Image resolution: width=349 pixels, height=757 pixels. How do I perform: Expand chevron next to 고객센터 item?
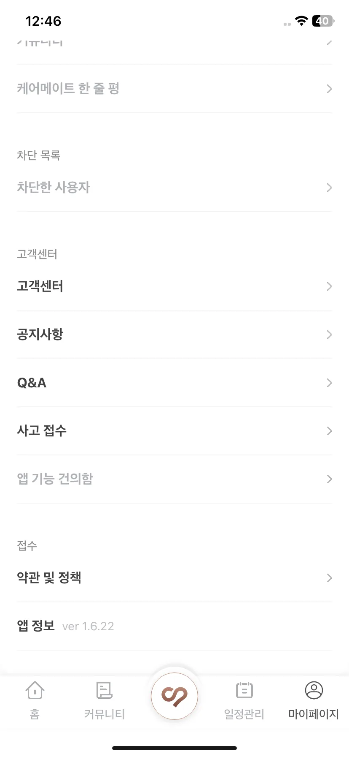pos(330,286)
